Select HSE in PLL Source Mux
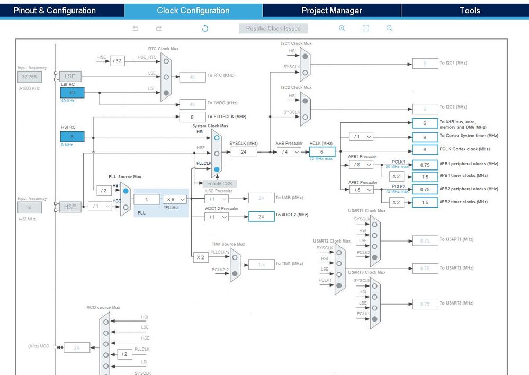This screenshot has width=529, height=375. click(126, 207)
